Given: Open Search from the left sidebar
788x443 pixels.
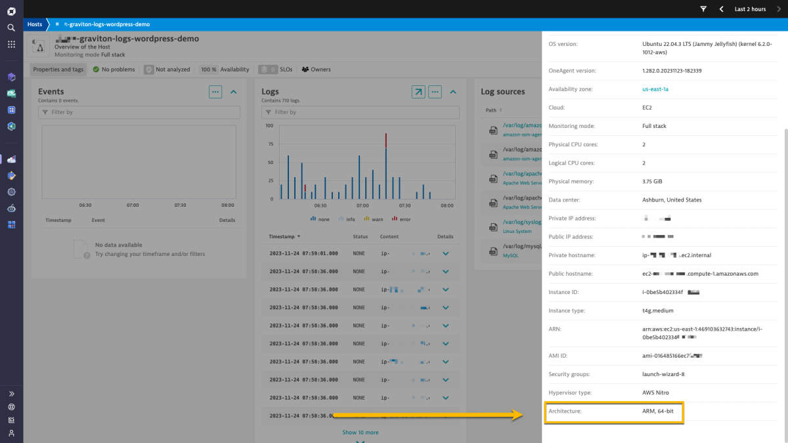Looking at the screenshot, I should 10,28.
